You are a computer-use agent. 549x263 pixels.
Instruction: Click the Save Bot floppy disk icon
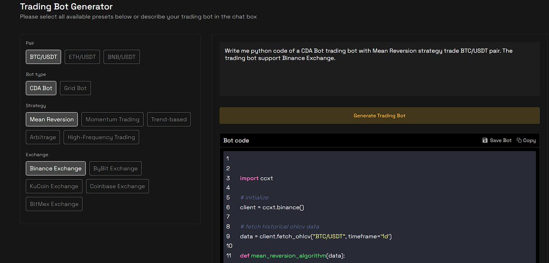point(485,140)
